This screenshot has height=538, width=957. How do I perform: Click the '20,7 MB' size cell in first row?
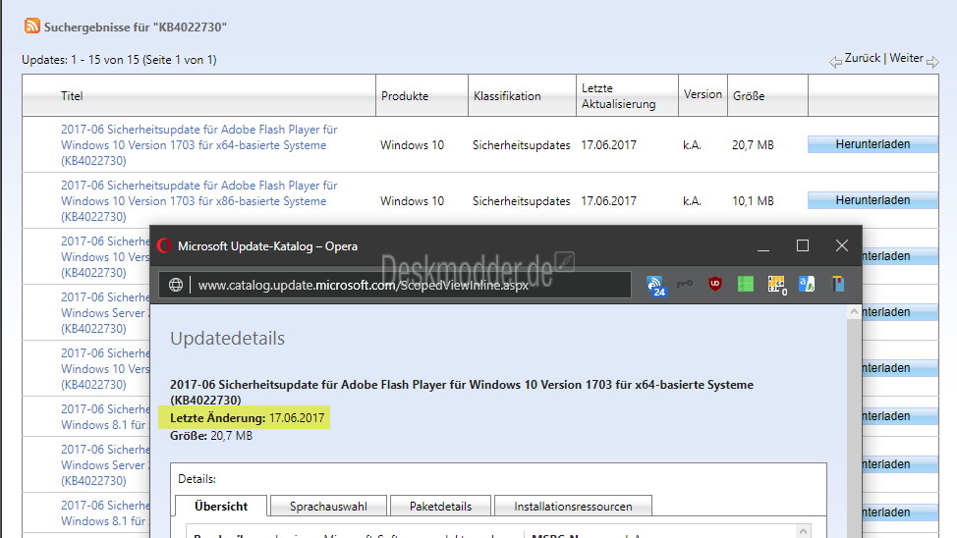click(753, 145)
